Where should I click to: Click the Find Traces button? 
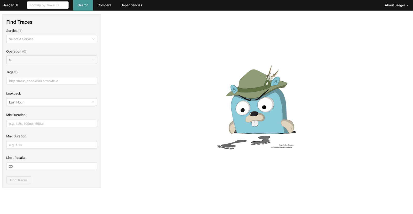19,180
